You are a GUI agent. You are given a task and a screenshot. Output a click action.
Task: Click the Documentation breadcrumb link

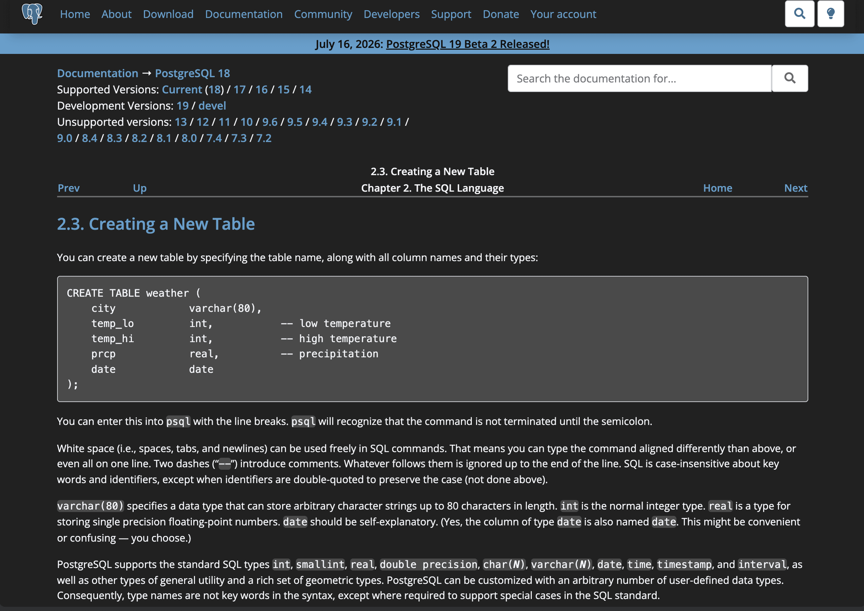click(98, 73)
